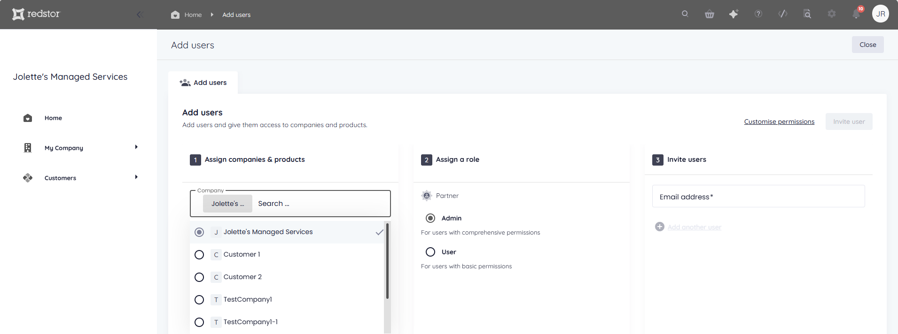Click the Home house icon in sidebar
The image size is (898, 334).
tap(28, 118)
